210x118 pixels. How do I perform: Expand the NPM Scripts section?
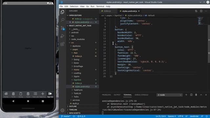[75, 113]
